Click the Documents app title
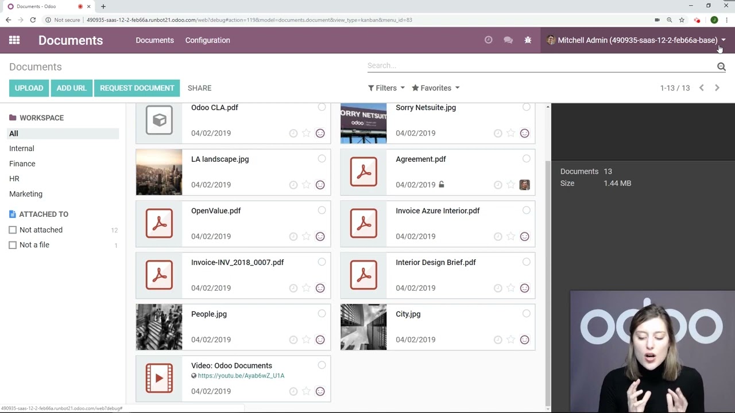Screen dimensions: 735x413 click(x=71, y=40)
